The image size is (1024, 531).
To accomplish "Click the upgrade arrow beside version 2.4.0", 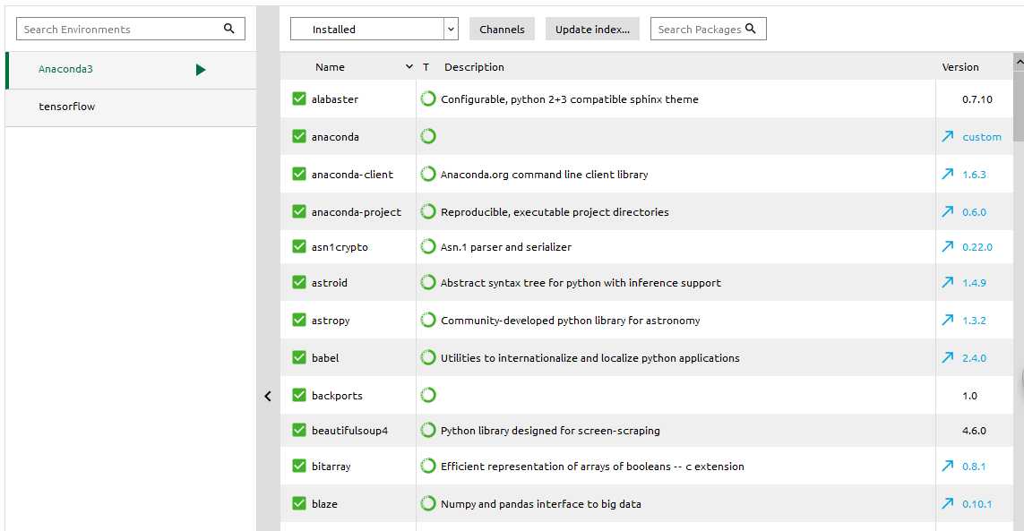I will (x=948, y=357).
